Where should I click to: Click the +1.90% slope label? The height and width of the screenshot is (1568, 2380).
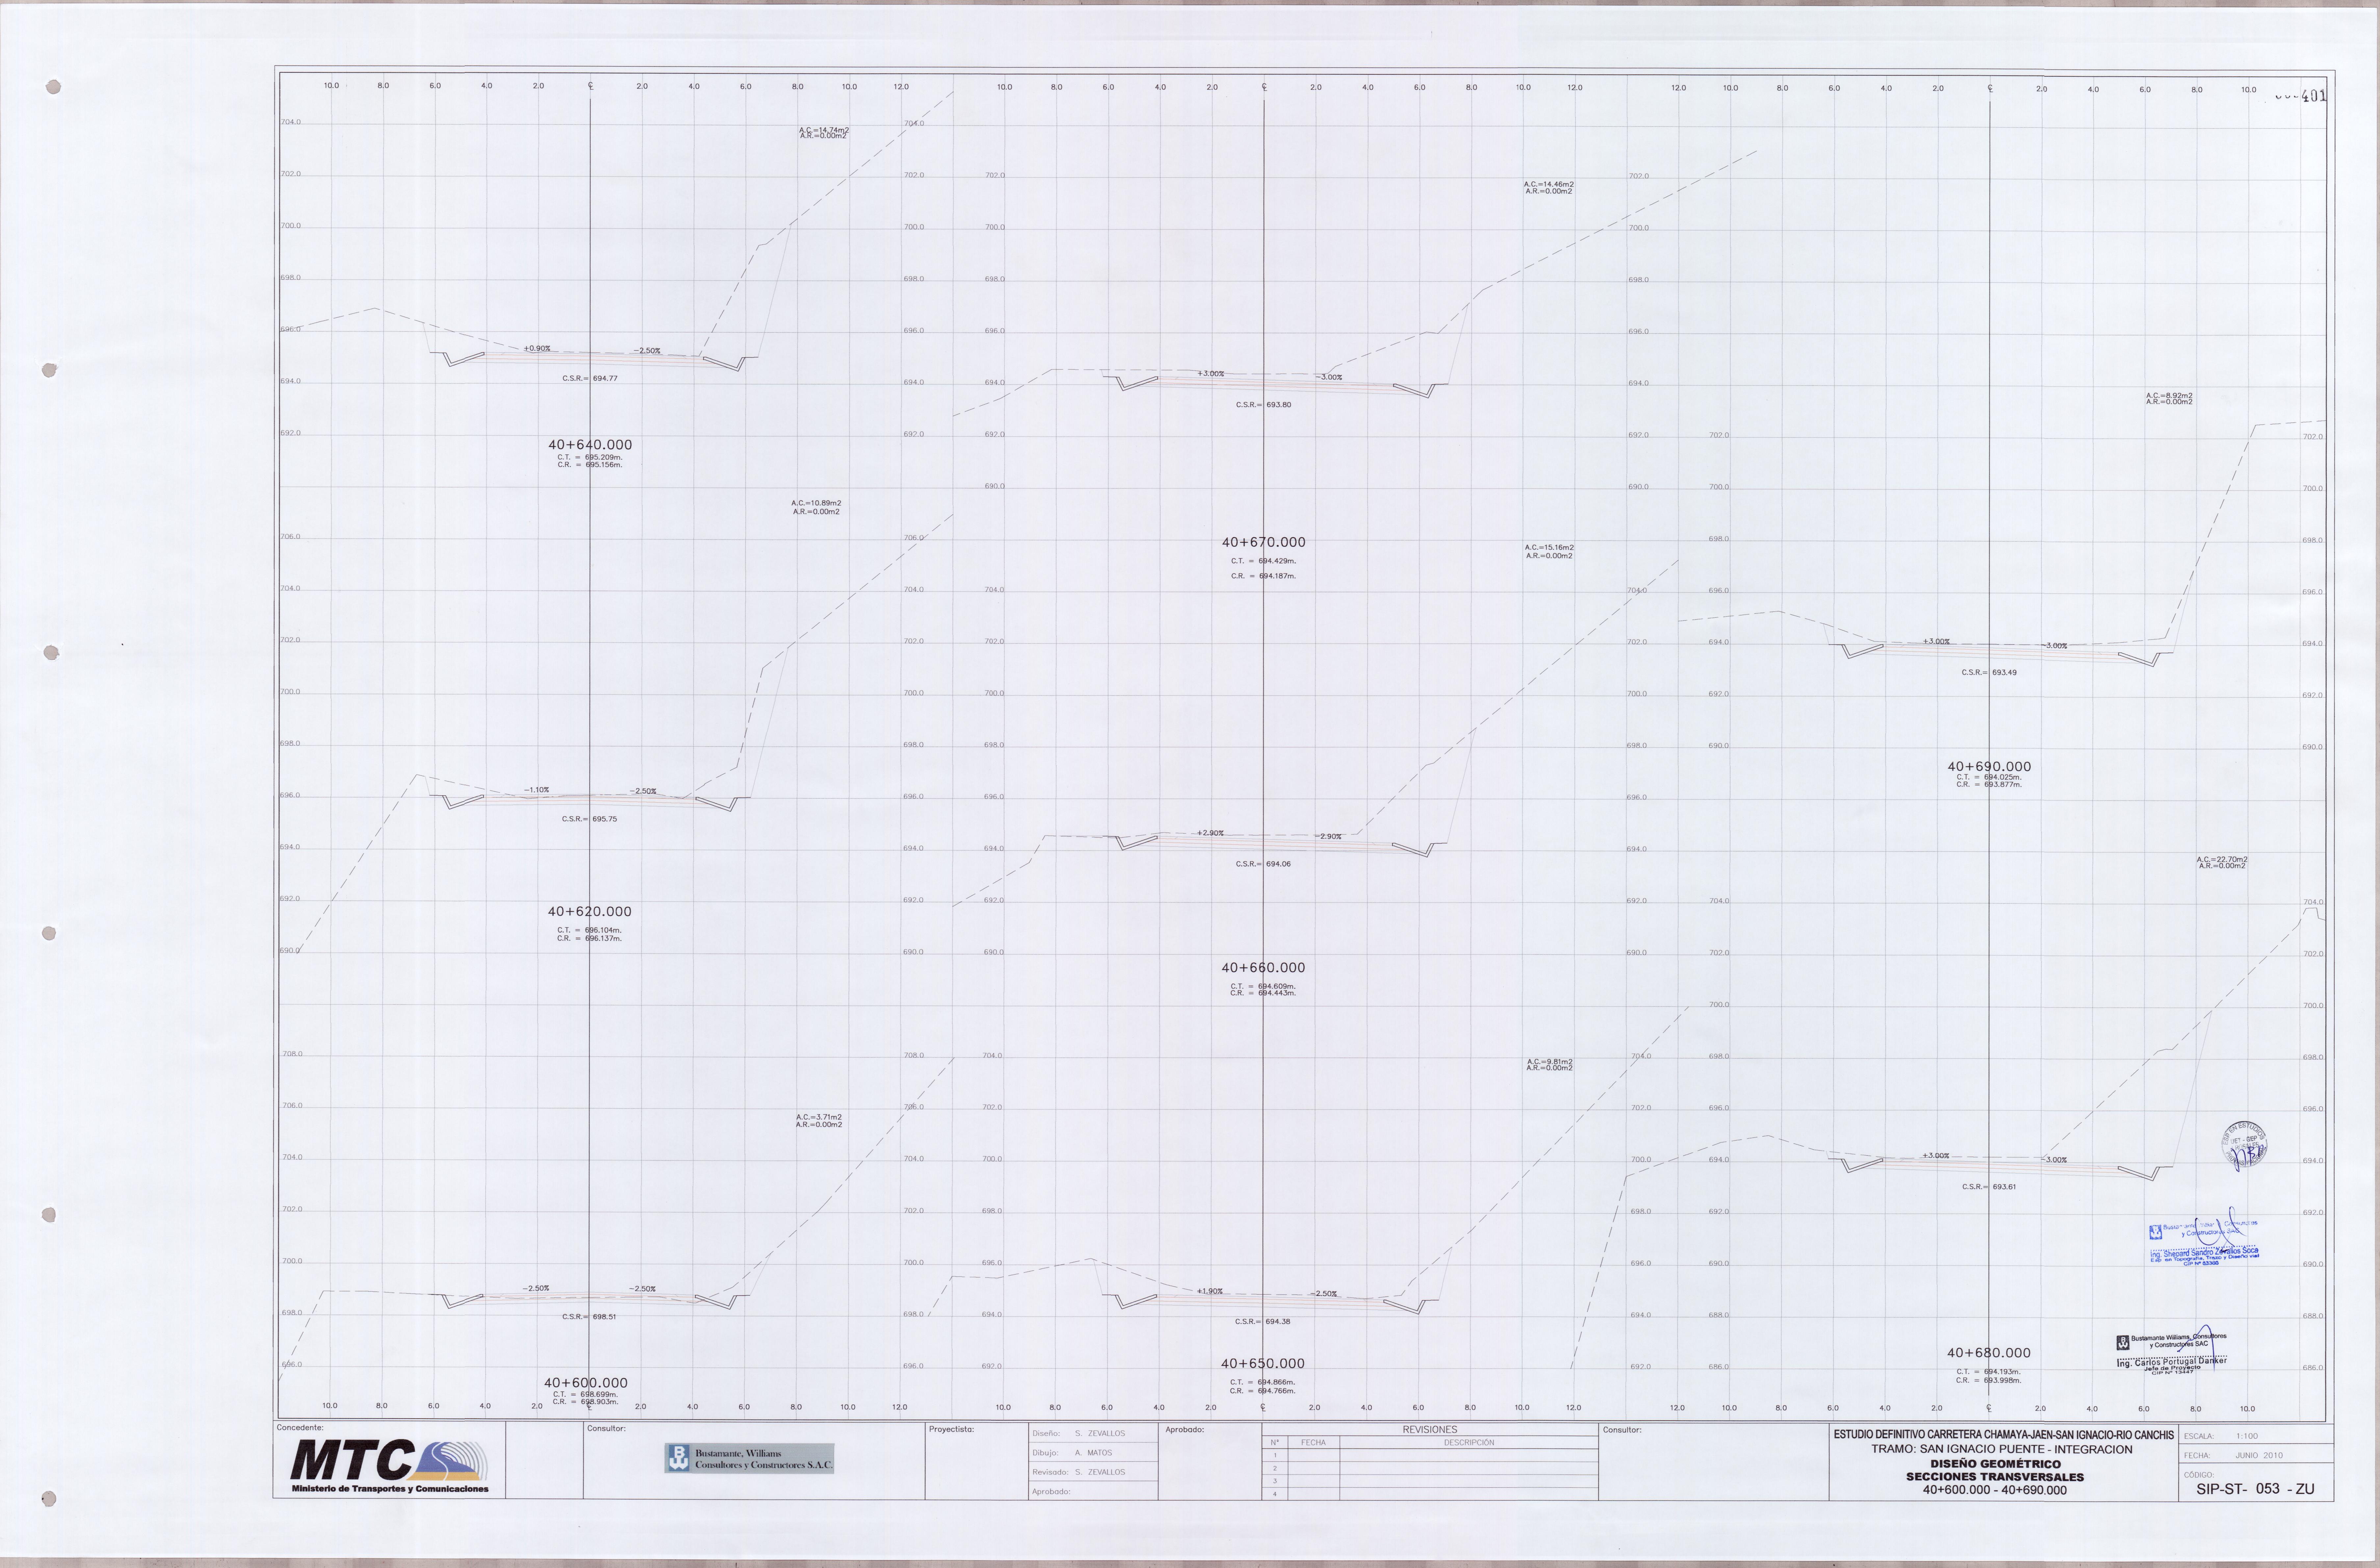(x=1210, y=1291)
